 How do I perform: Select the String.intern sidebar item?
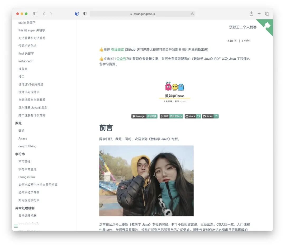tap(26, 177)
